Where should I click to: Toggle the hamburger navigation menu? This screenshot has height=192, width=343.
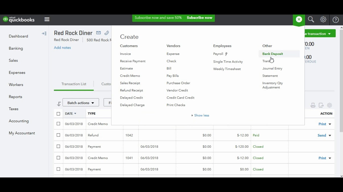tap(47, 19)
